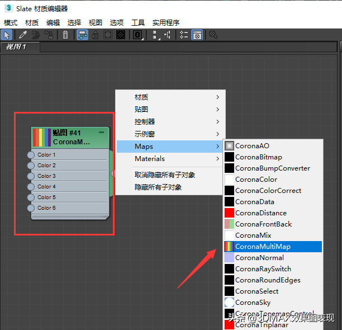The image size is (342, 330).
Task: Select CoronaRoundEdges map entry
Action: tap(273, 280)
